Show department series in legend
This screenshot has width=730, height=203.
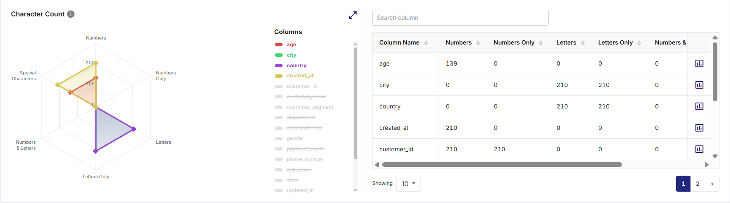click(295, 118)
